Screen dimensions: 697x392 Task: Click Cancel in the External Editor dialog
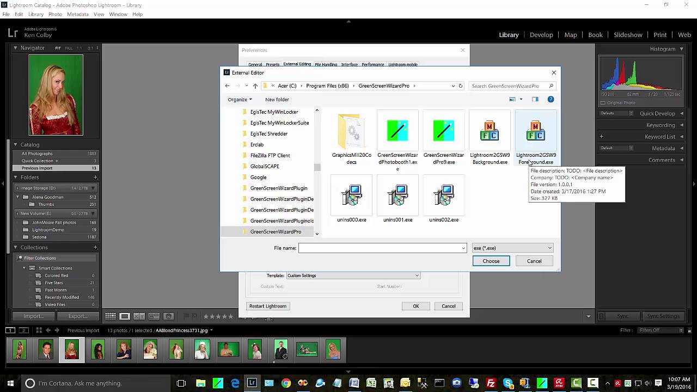click(534, 261)
